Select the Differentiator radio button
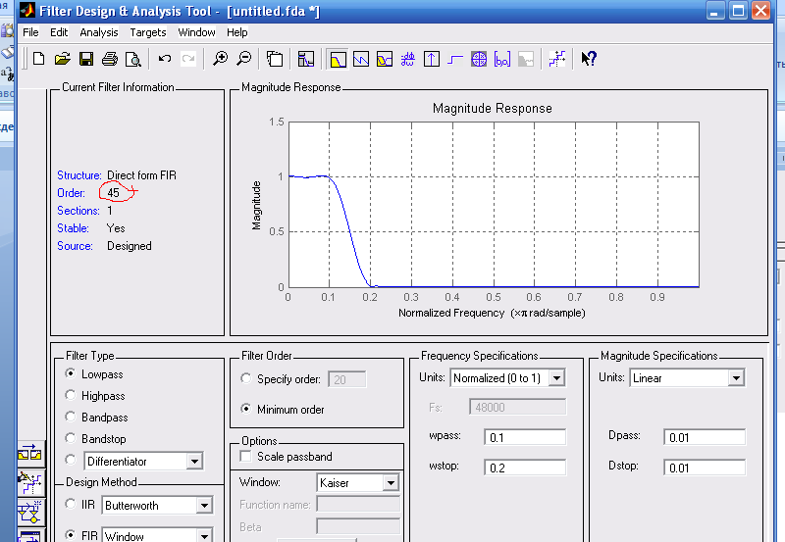This screenshot has height=542, width=785. tap(71, 460)
